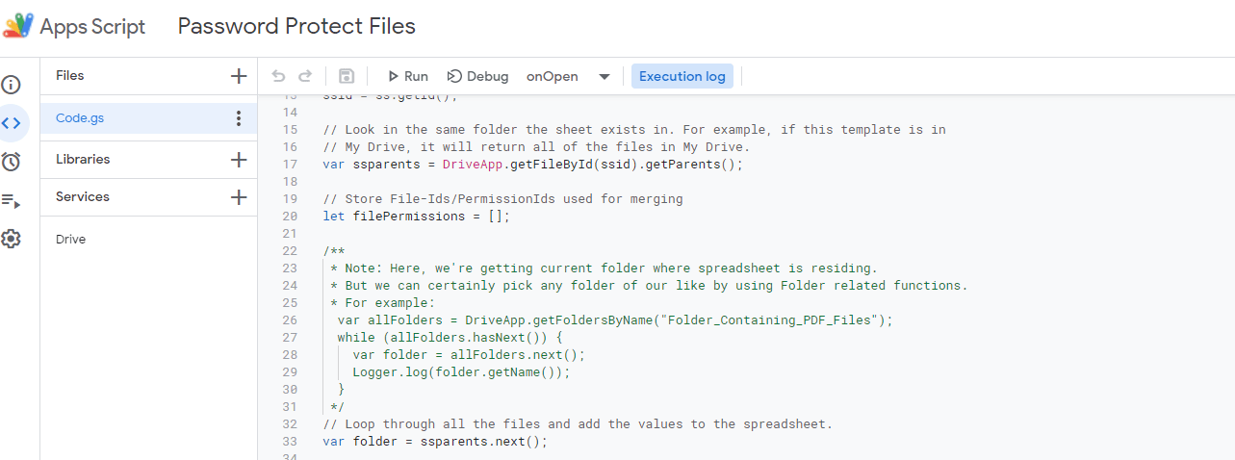Click the undo arrow in toolbar
1235x460 pixels.
click(279, 76)
